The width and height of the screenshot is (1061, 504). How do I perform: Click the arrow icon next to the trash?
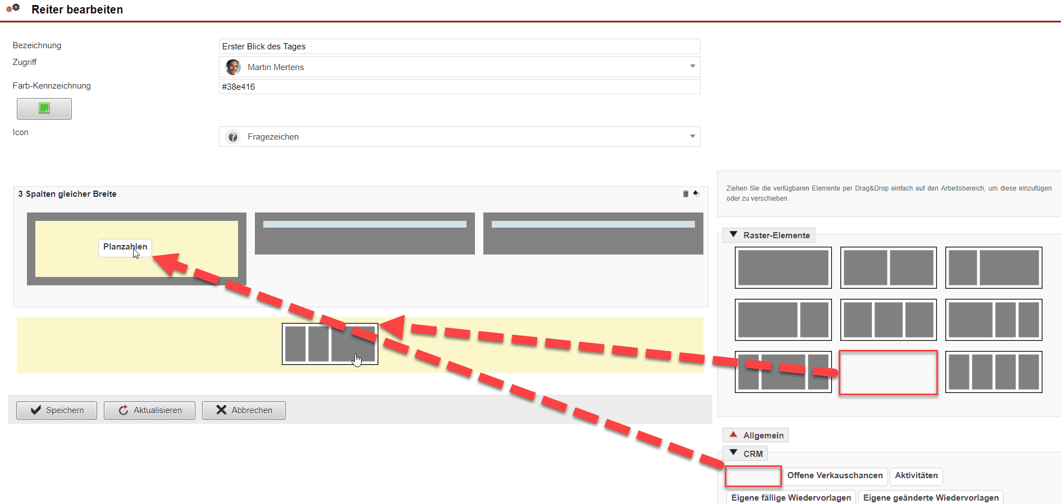tap(696, 193)
